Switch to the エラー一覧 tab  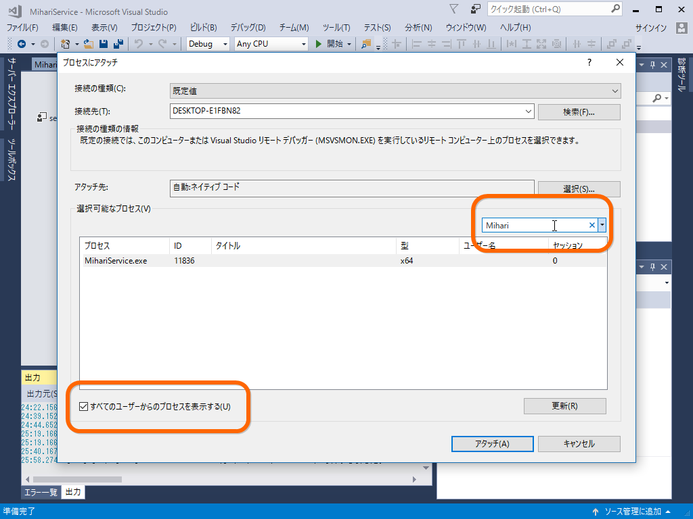pos(41,492)
